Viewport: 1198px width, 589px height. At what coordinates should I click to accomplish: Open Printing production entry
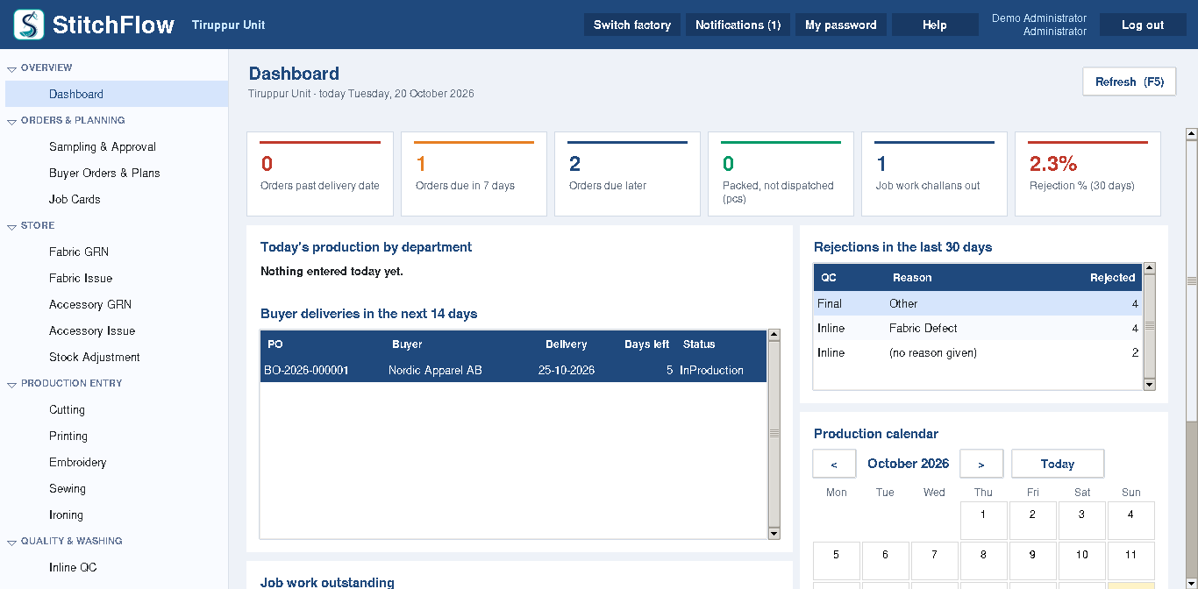click(x=117, y=436)
